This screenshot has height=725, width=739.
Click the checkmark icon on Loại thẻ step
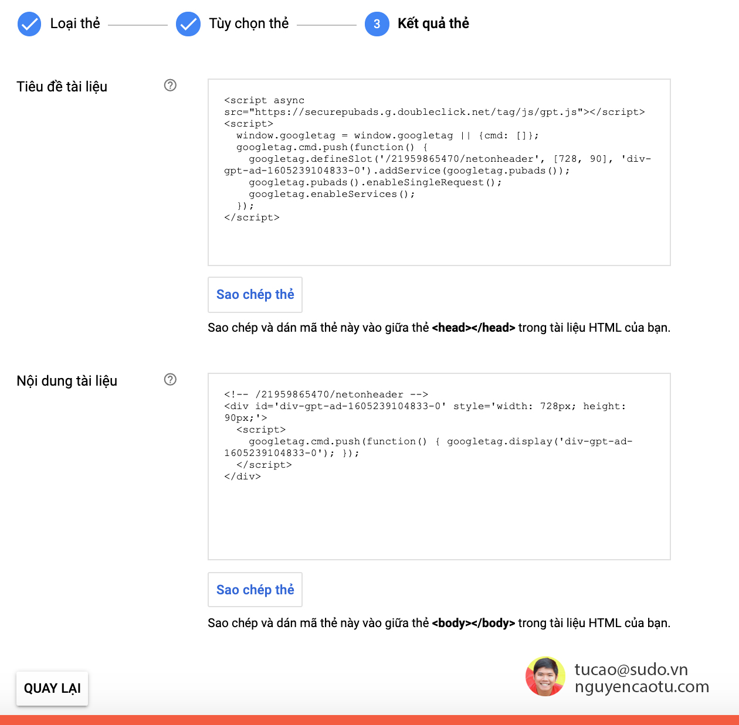[x=29, y=24]
